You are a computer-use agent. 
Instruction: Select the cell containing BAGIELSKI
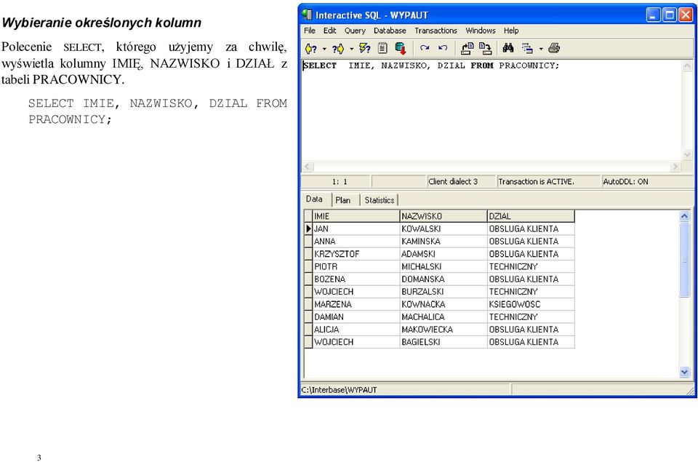point(444,342)
